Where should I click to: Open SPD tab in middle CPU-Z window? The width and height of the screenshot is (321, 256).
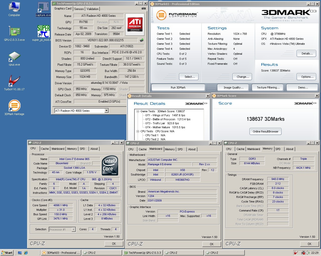pyautogui.click(x=180, y=149)
